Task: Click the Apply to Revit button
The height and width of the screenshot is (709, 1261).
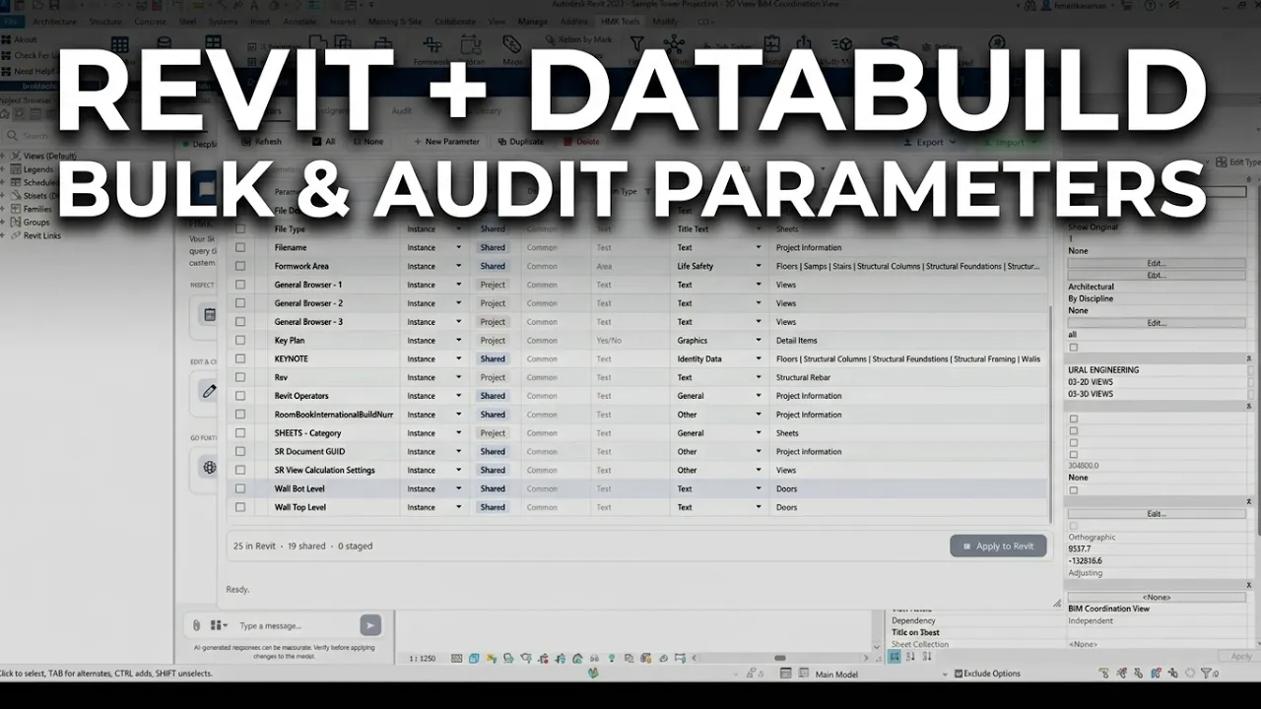Action: (998, 546)
